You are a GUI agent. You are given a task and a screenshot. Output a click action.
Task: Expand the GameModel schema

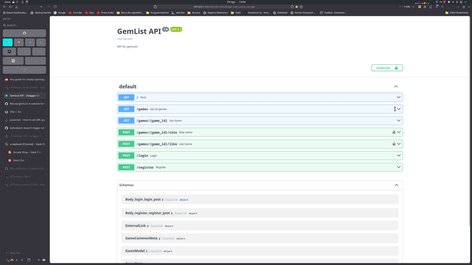coord(135,251)
